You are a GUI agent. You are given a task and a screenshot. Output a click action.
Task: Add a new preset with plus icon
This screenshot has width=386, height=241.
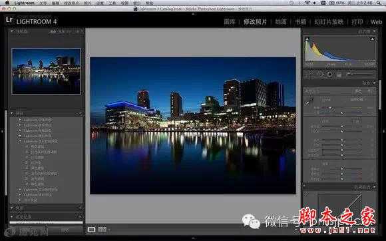pos(79,113)
